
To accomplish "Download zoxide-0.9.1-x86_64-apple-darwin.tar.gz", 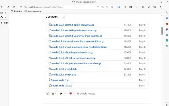I will 72,53.
